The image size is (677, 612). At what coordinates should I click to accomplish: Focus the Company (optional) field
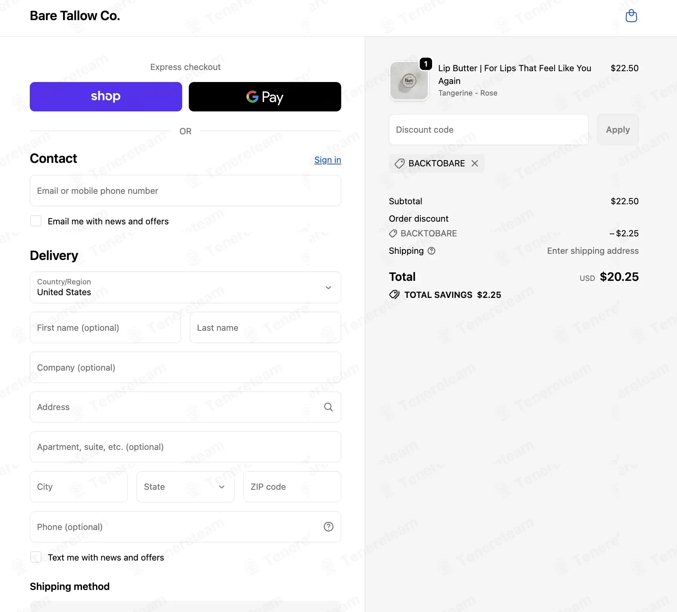[185, 368]
